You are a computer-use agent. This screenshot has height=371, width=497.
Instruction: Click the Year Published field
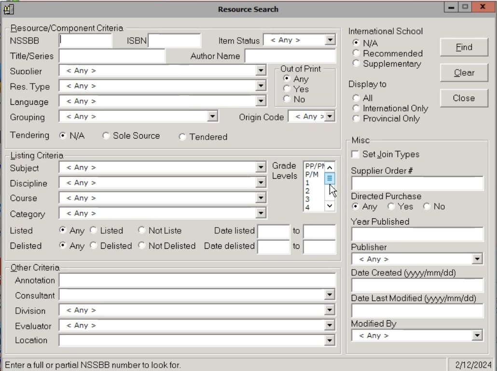coord(417,234)
